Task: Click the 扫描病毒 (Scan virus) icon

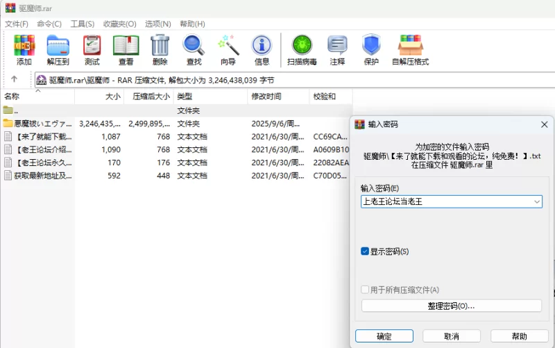Action: tap(302, 45)
